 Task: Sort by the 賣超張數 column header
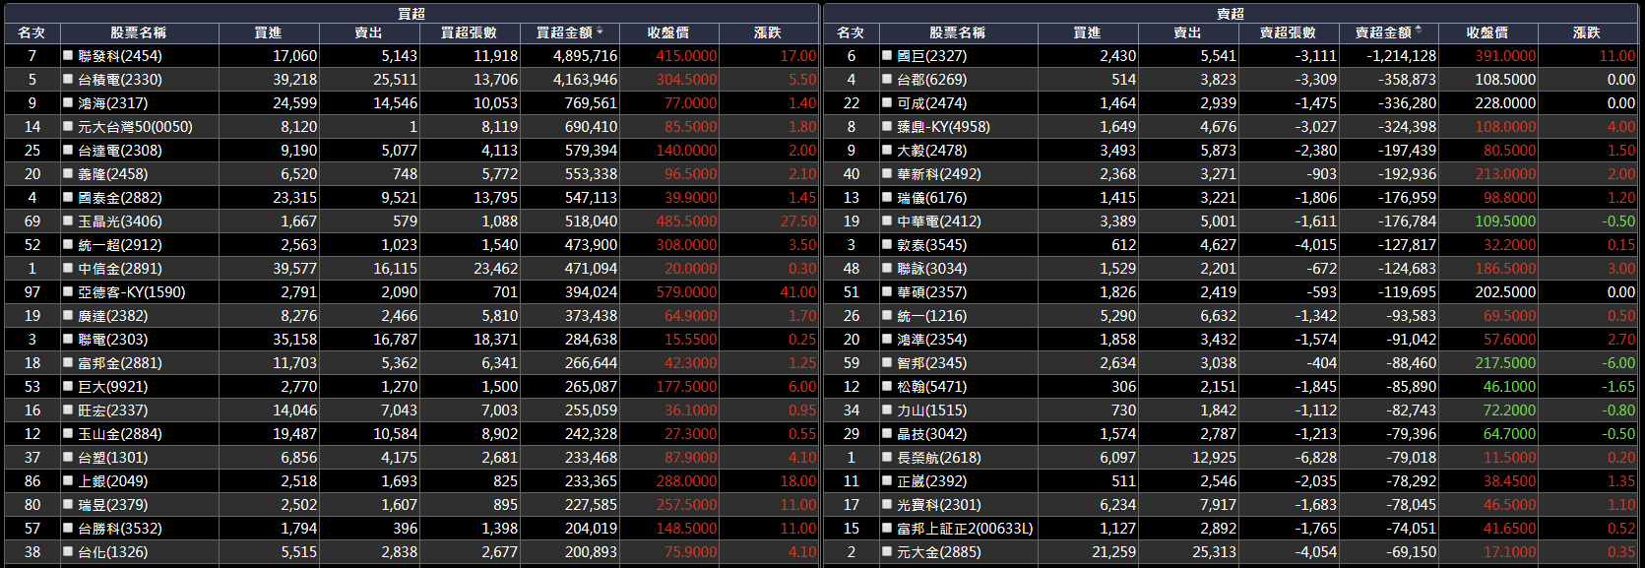coord(1288,33)
